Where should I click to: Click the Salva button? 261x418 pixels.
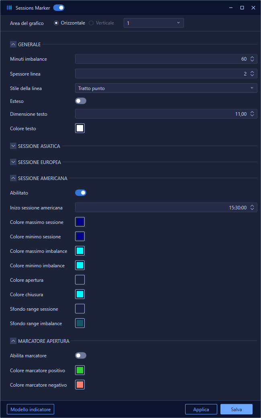click(x=237, y=409)
